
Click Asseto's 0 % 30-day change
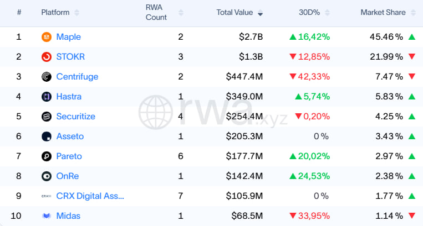point(322,136)
